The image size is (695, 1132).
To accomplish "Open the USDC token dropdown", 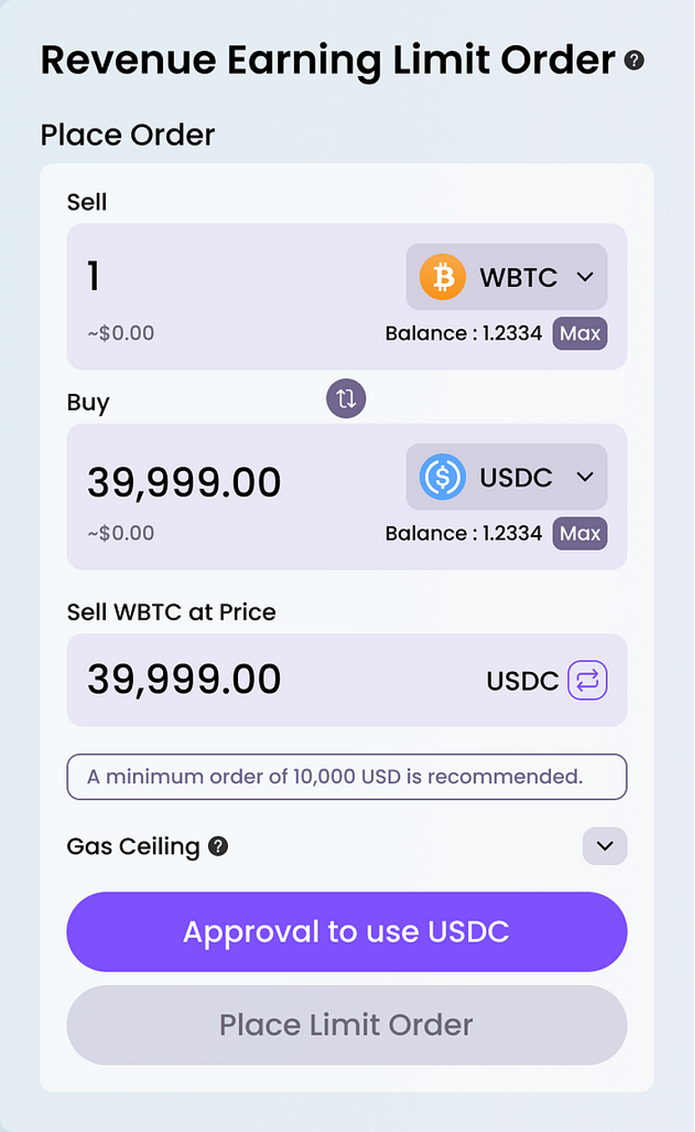I will pos(507,477).
